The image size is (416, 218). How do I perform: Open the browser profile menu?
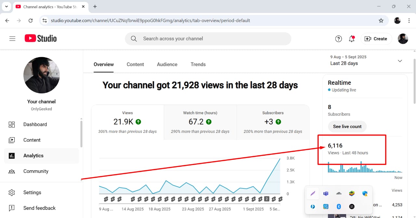tap(397, 20)
